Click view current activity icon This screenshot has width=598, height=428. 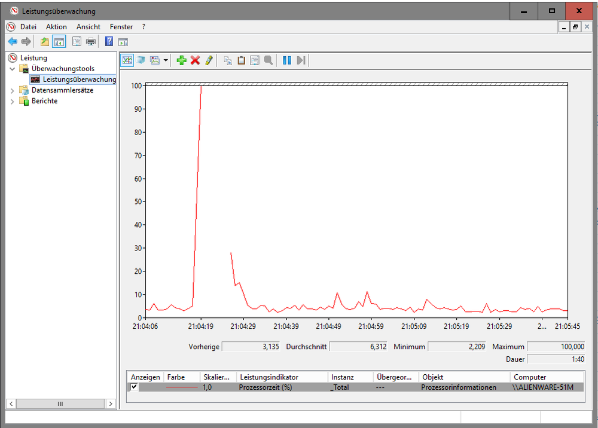(x=127, y=60)
